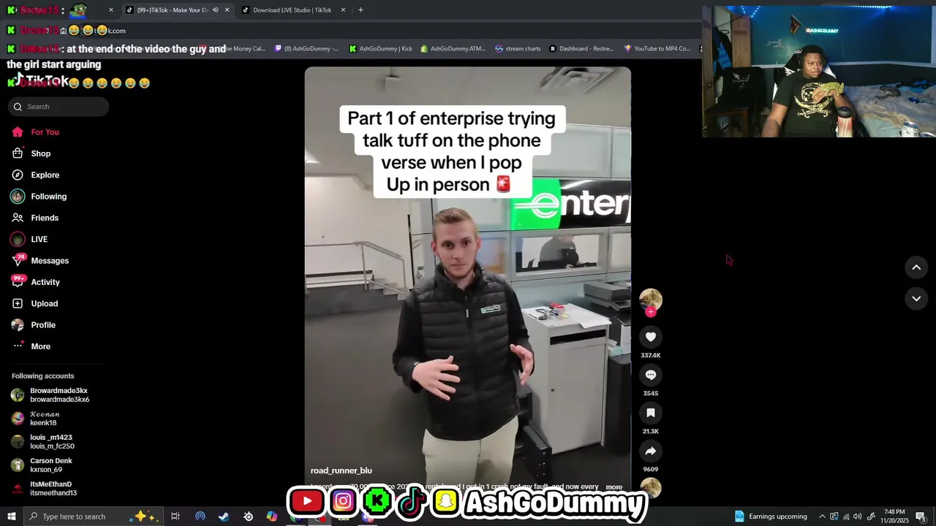Open the Upload page
Screen dimensions: 936x526
pos(44,304)
